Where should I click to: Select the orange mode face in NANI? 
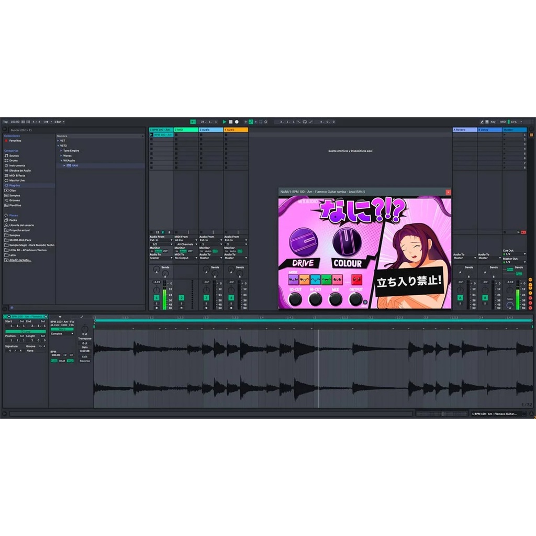304,280
